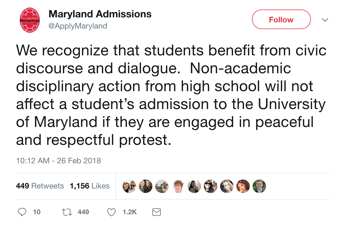This screenshot has width=345, height=231.
Task: Click the reply count number 10
Action: coord(37,212)
